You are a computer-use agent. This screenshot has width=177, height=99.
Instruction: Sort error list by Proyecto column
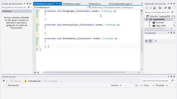pyautogui.click(x=165, y=85)
